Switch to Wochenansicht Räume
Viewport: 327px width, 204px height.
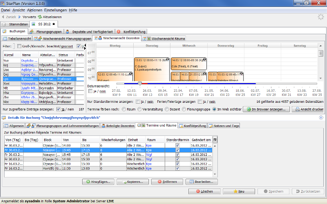(164, 38)
